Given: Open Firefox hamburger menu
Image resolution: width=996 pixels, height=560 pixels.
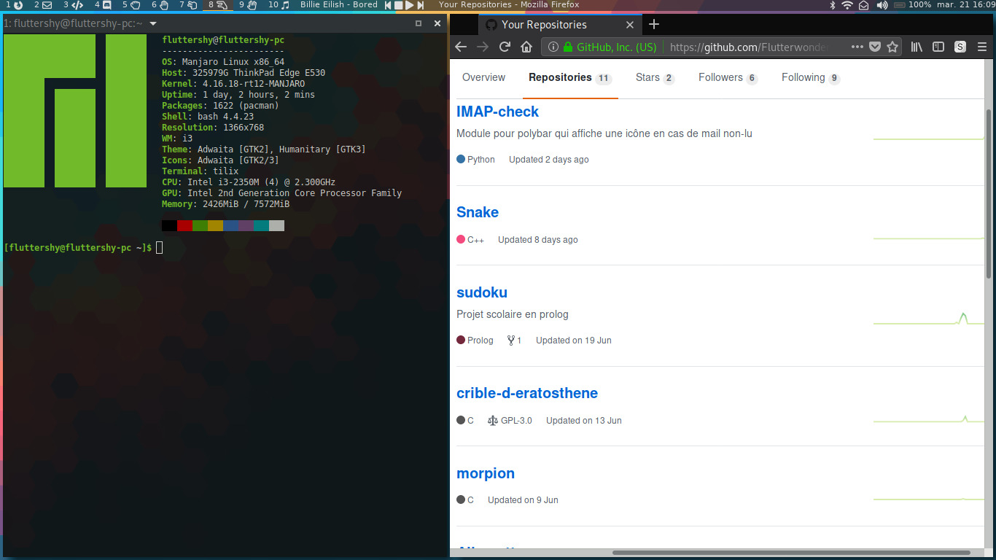Looking at the screenshot, I should [982, 47].
